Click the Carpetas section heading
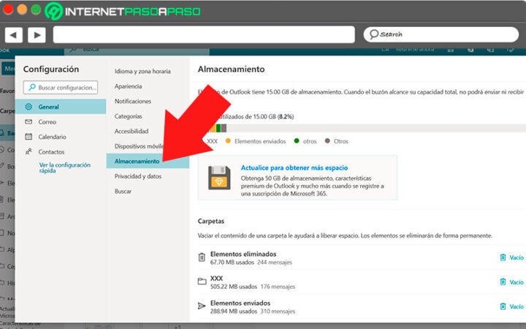 (211, 222)
